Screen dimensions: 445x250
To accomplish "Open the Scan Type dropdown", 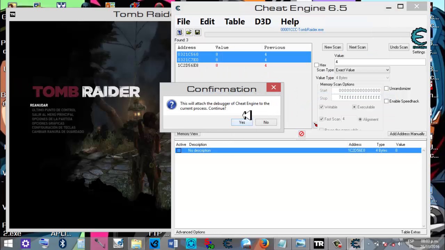I will (362, 70).
